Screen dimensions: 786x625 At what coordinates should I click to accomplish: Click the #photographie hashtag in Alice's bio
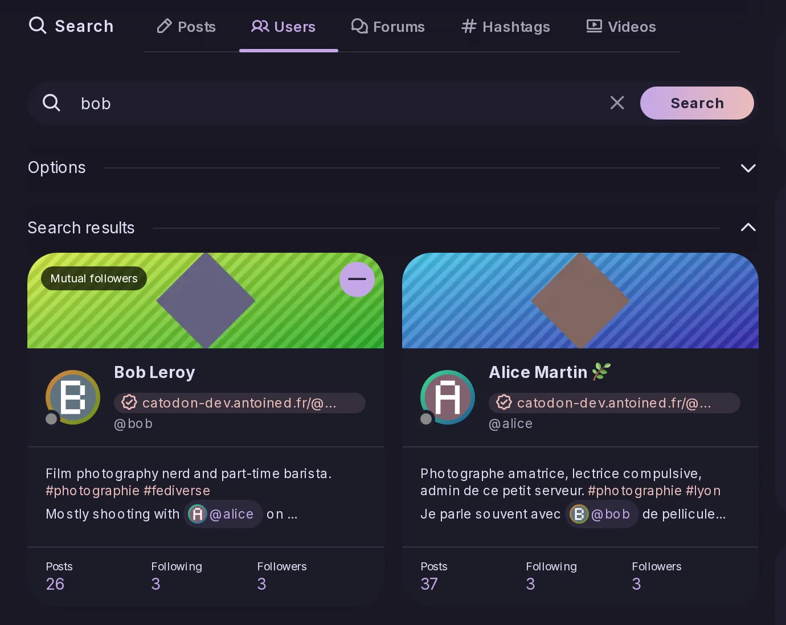[x=634, y=491]
